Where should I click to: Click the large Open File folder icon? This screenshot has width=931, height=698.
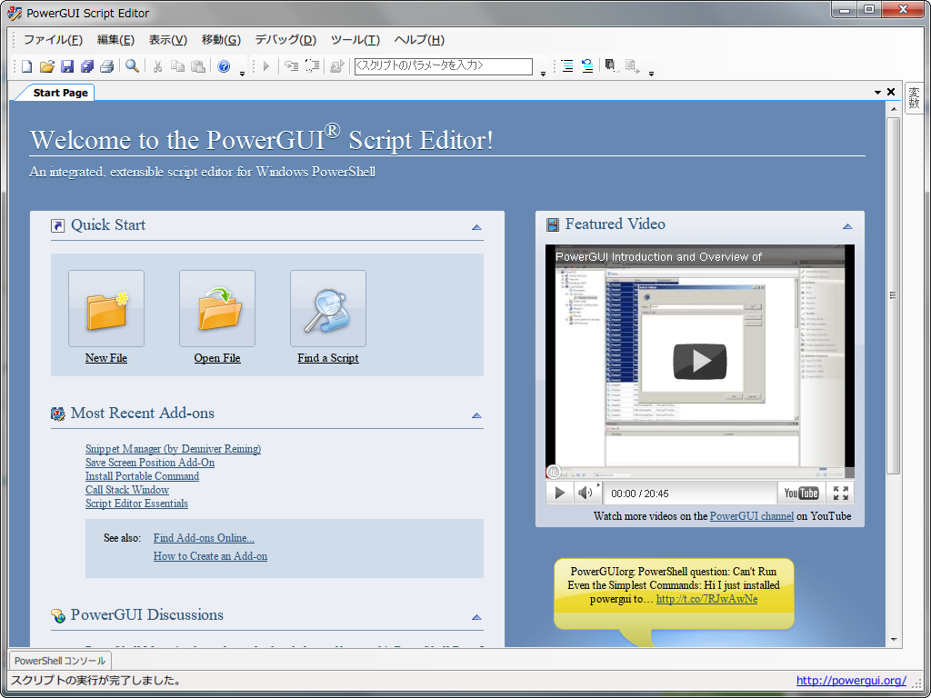point(217,309)
